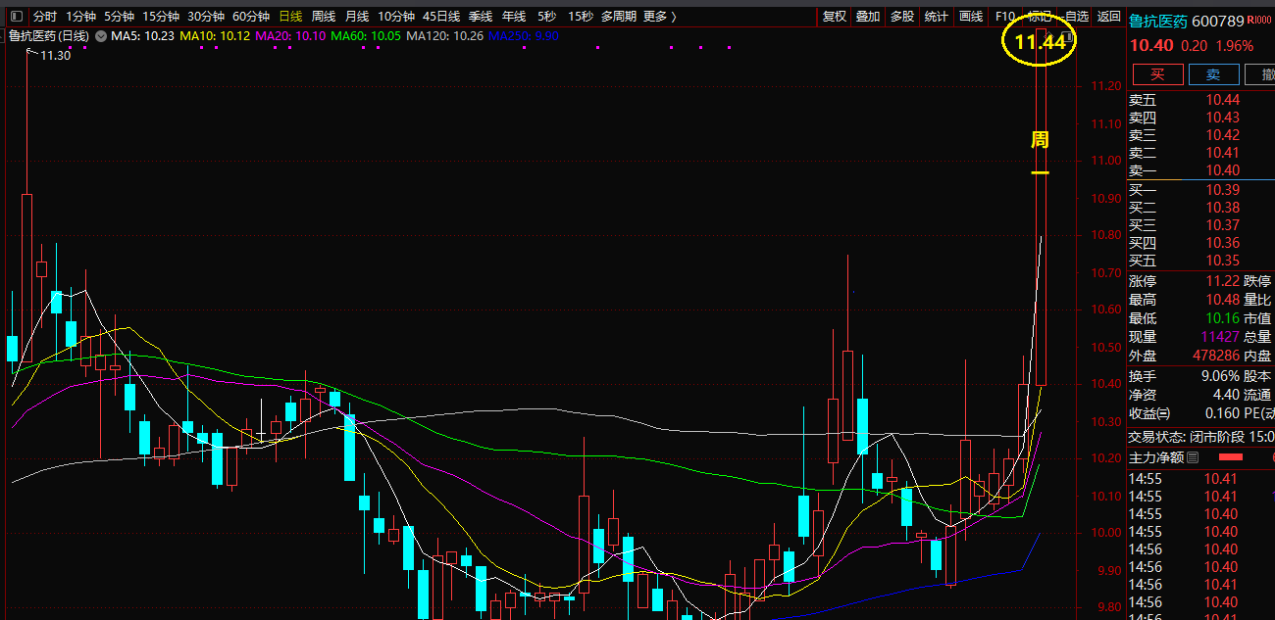Expand the 更多 periods menu

(660, 17)
